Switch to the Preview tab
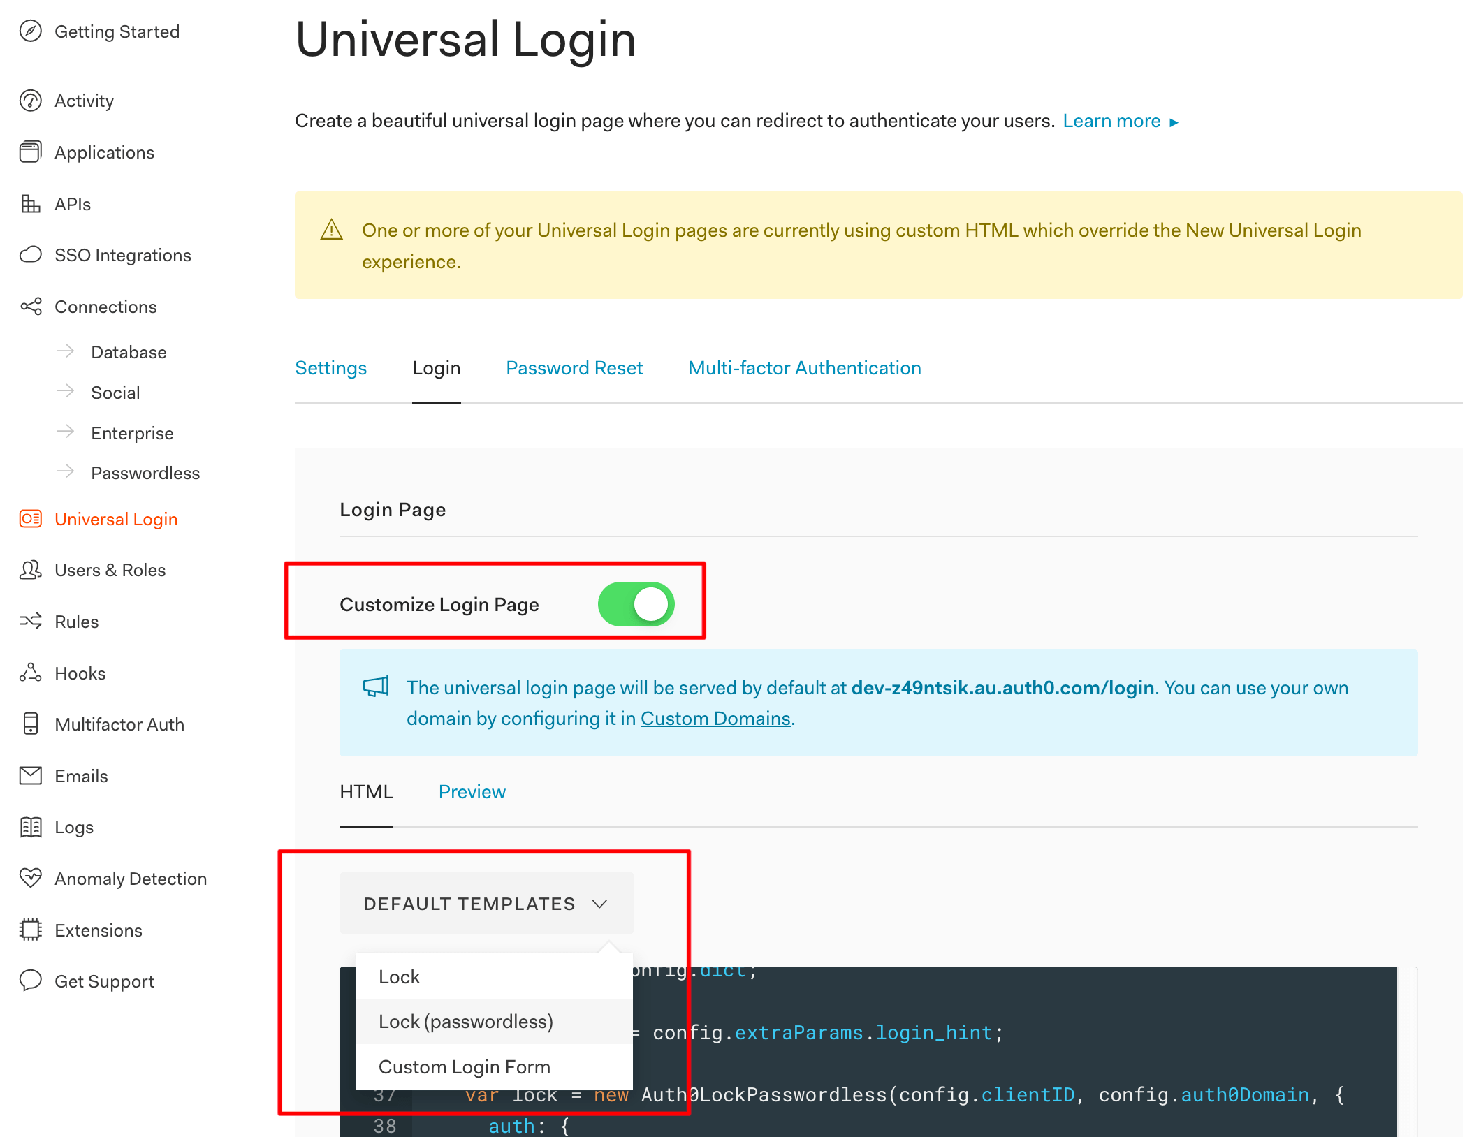Viewport: 1481px width, 1137px height. [472, 792]
